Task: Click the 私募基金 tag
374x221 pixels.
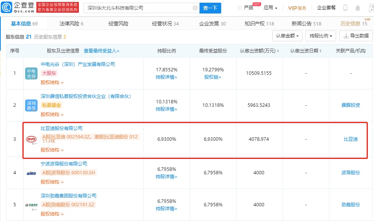Action: [x=51, y=105]
